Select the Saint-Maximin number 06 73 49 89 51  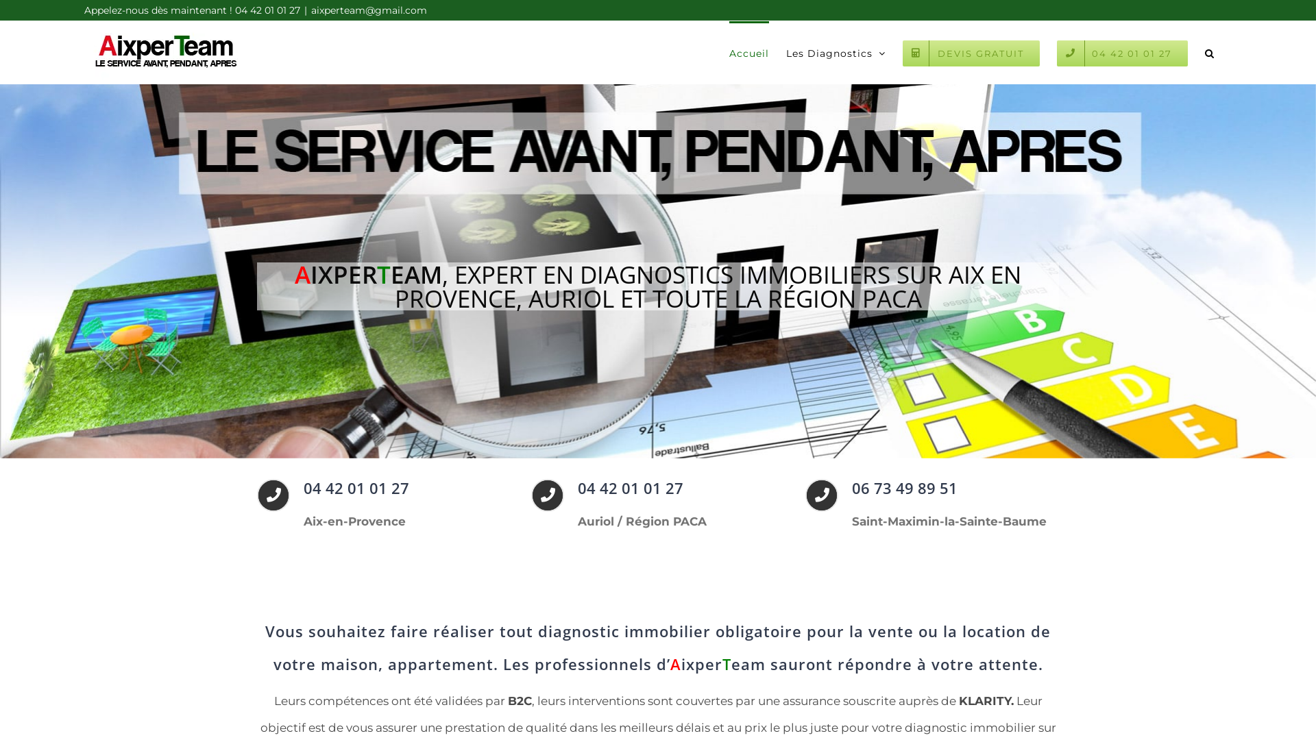[903, 489]
